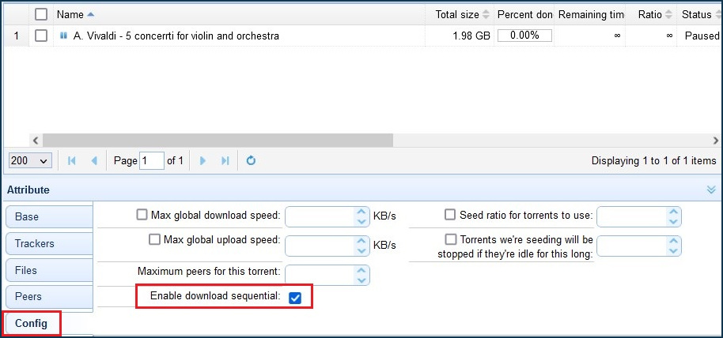The height and width of the screenshot is (338, 723).
Task: Increase max upload speed value
Action: tap(361, 241)
